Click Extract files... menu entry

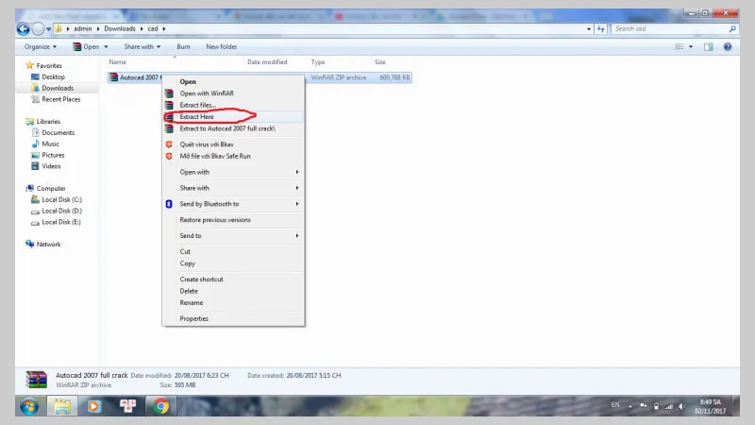pyautogui.click(x=198, y=105)
